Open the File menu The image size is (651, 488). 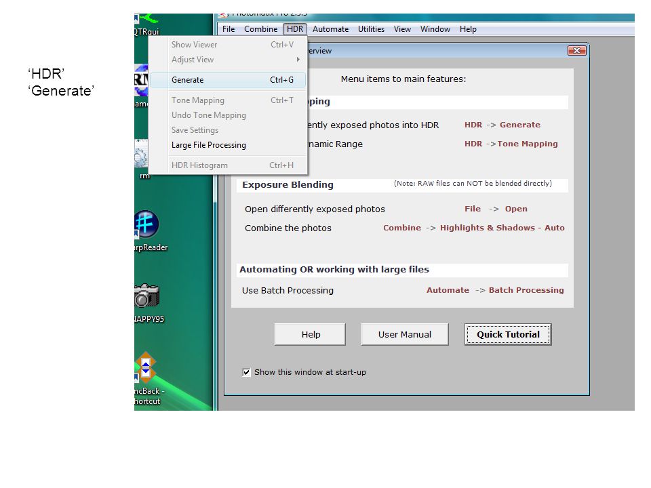pyautogui.click(x=229, y=29)
